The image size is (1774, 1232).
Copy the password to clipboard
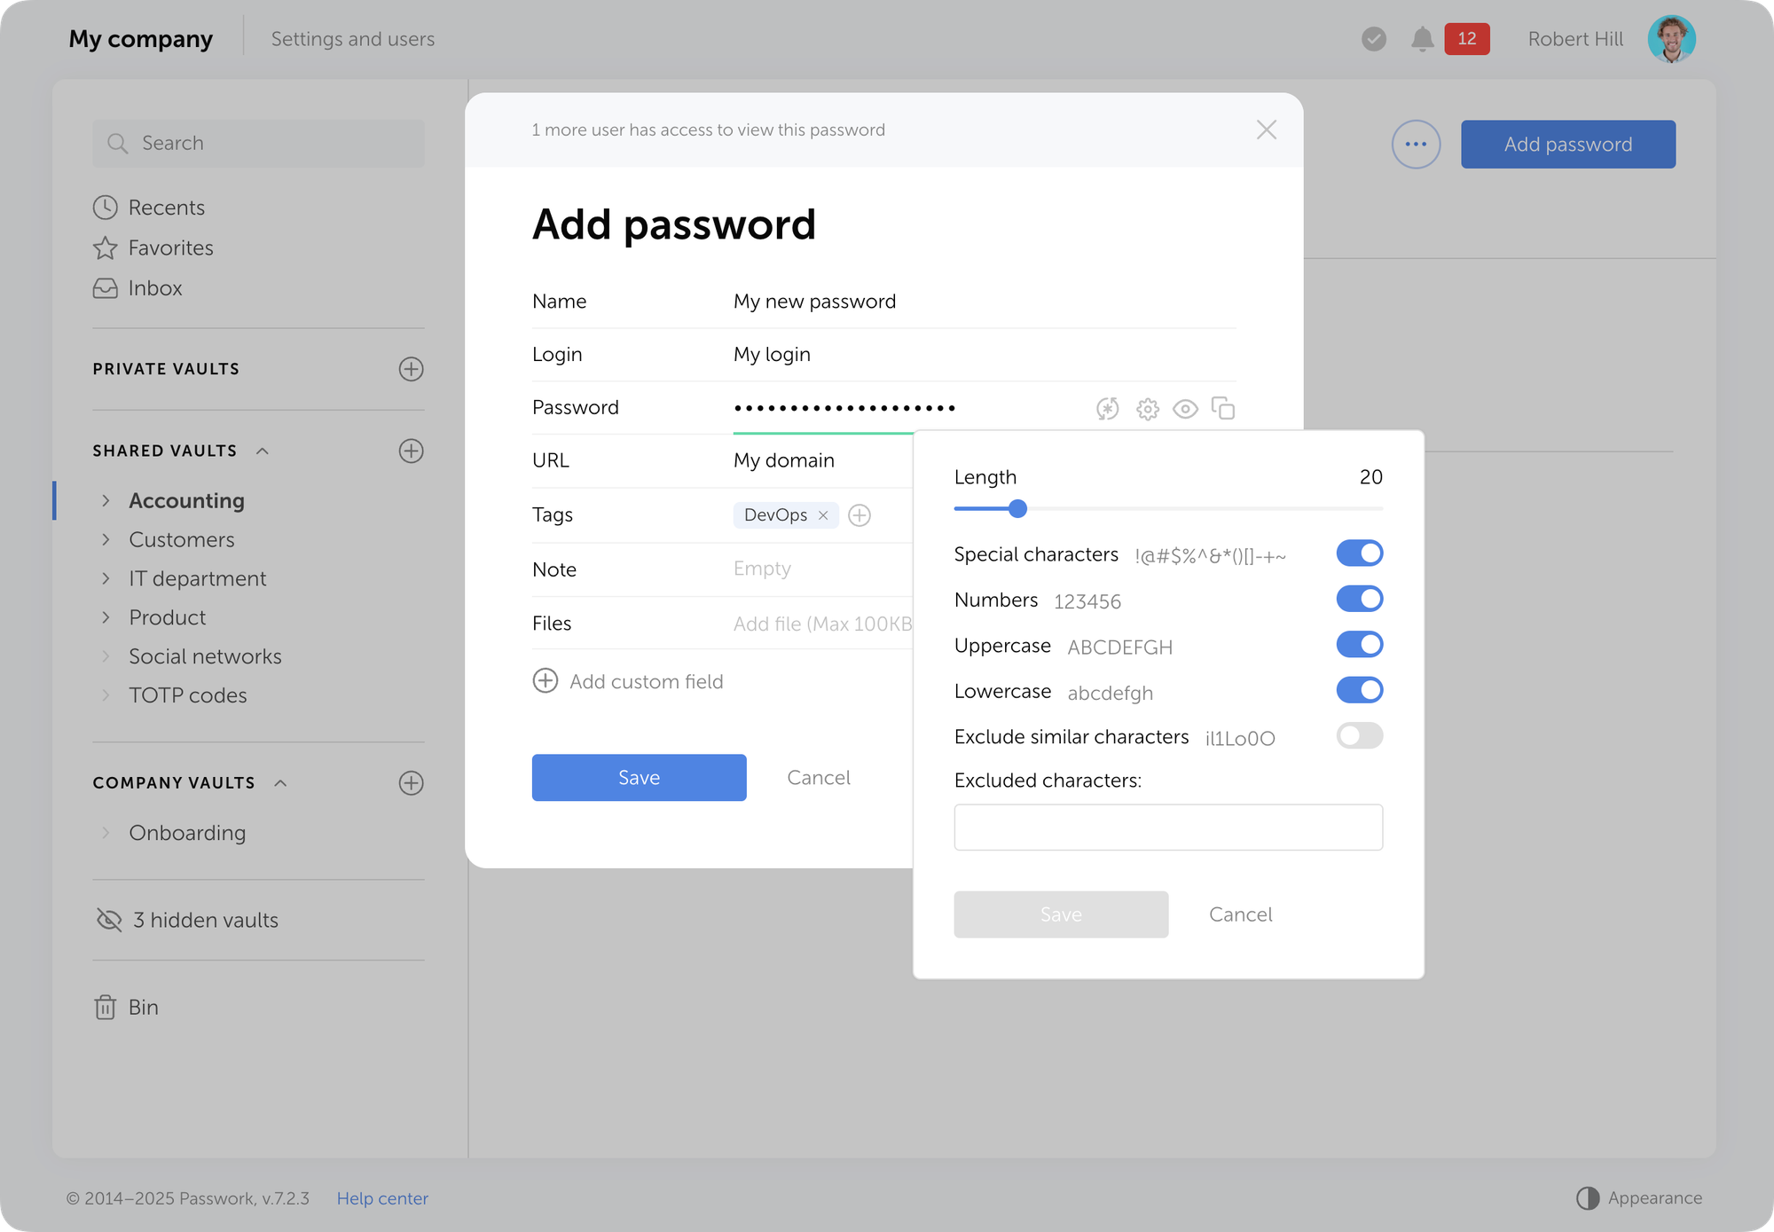point(1224,409)
